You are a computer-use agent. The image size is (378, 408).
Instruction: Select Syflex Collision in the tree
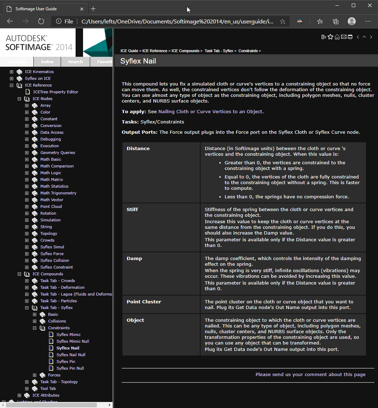point(55,260)
